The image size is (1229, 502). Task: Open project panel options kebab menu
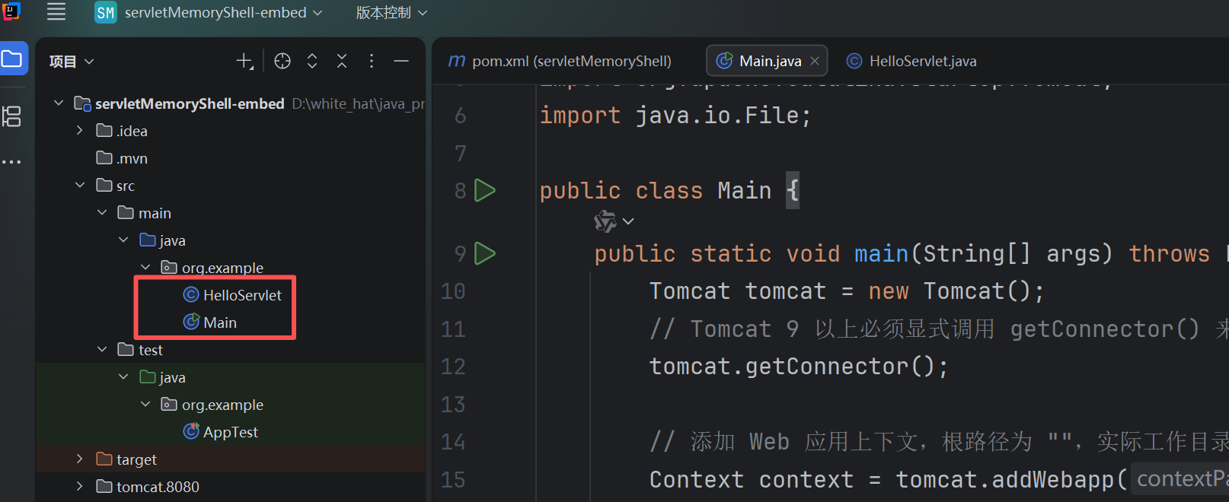[x=372, y=62]
